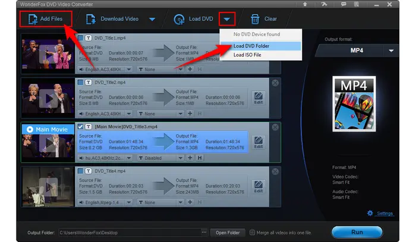Remove DVD_Title4.mp4 with its X icon
Image resolution: width=416 pixels, height=242 pixels.
coord(275,172)
